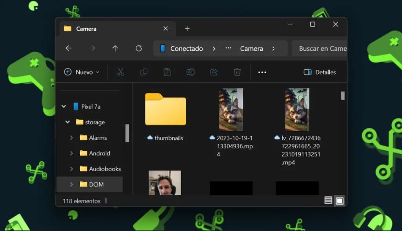This screenshot has width=402, height=231.
Task: Select video thumbnail lv_7286672436722961665
Action: (297, 110)
